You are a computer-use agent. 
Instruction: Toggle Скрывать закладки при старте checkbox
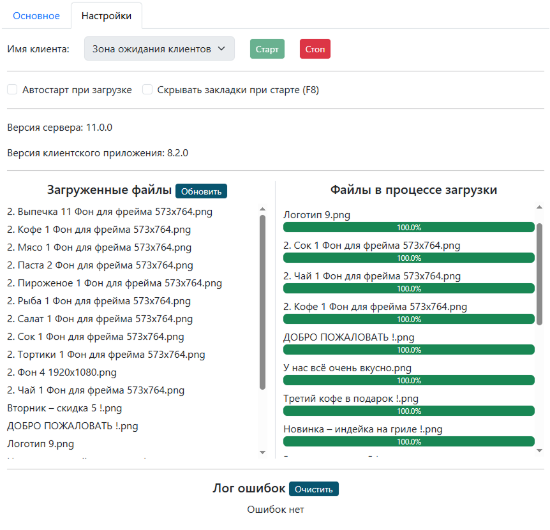(x=147, y=90)
